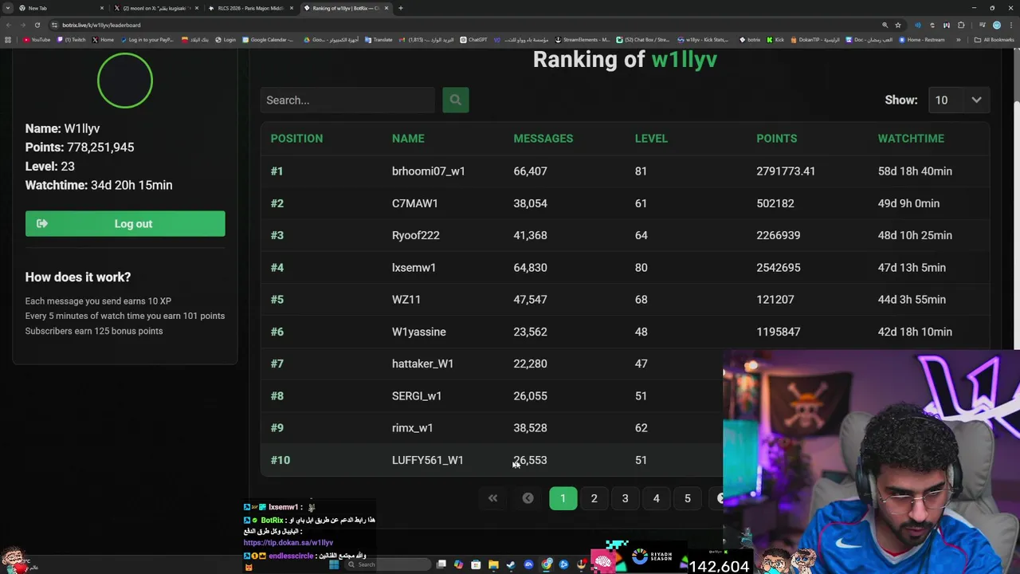Image resolution: width=1020 pixels, height=574 pixels.
Task: Click the green profile avatar circle
Action: click(x=125, y=81)
